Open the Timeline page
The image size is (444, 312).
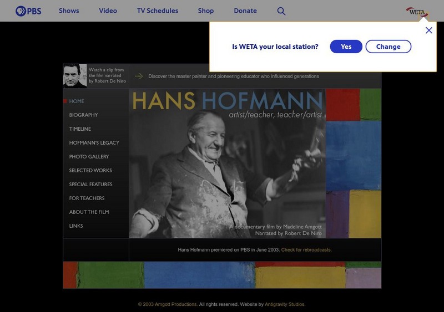pyautogui.click(x=80, y=129)
